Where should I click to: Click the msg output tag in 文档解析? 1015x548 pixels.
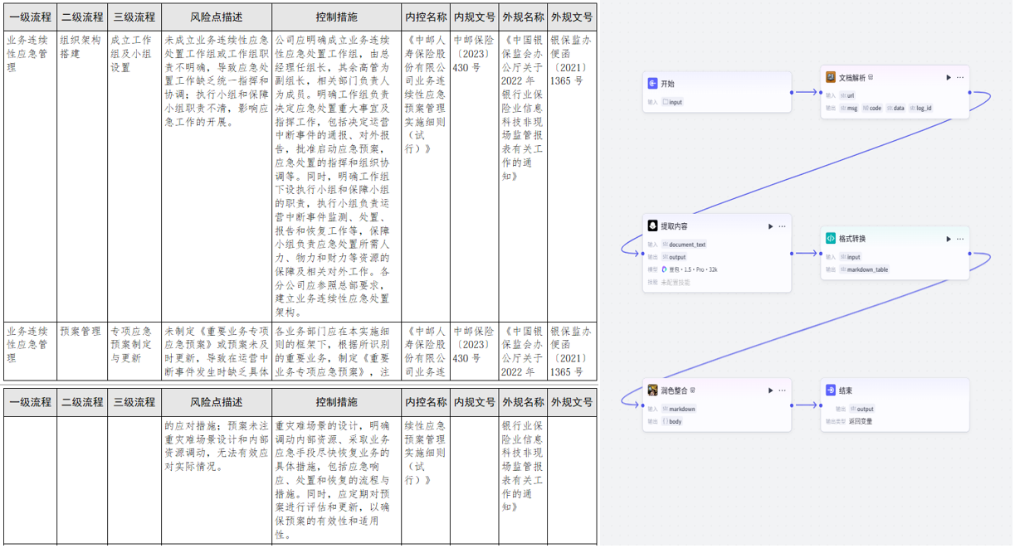[x=849, y=108]
